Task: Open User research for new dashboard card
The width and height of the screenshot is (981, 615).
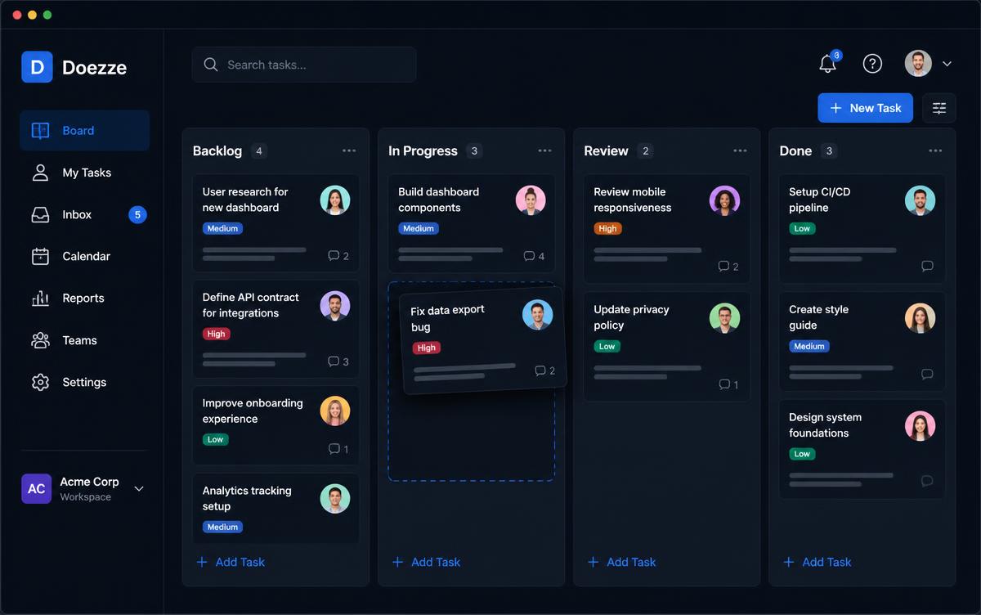Action: coord(275,223)
